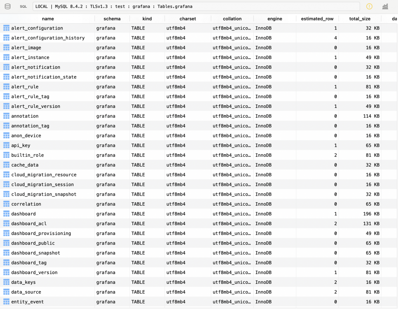Click table icon for cloud_migration_snapshot

coord(6,194)
